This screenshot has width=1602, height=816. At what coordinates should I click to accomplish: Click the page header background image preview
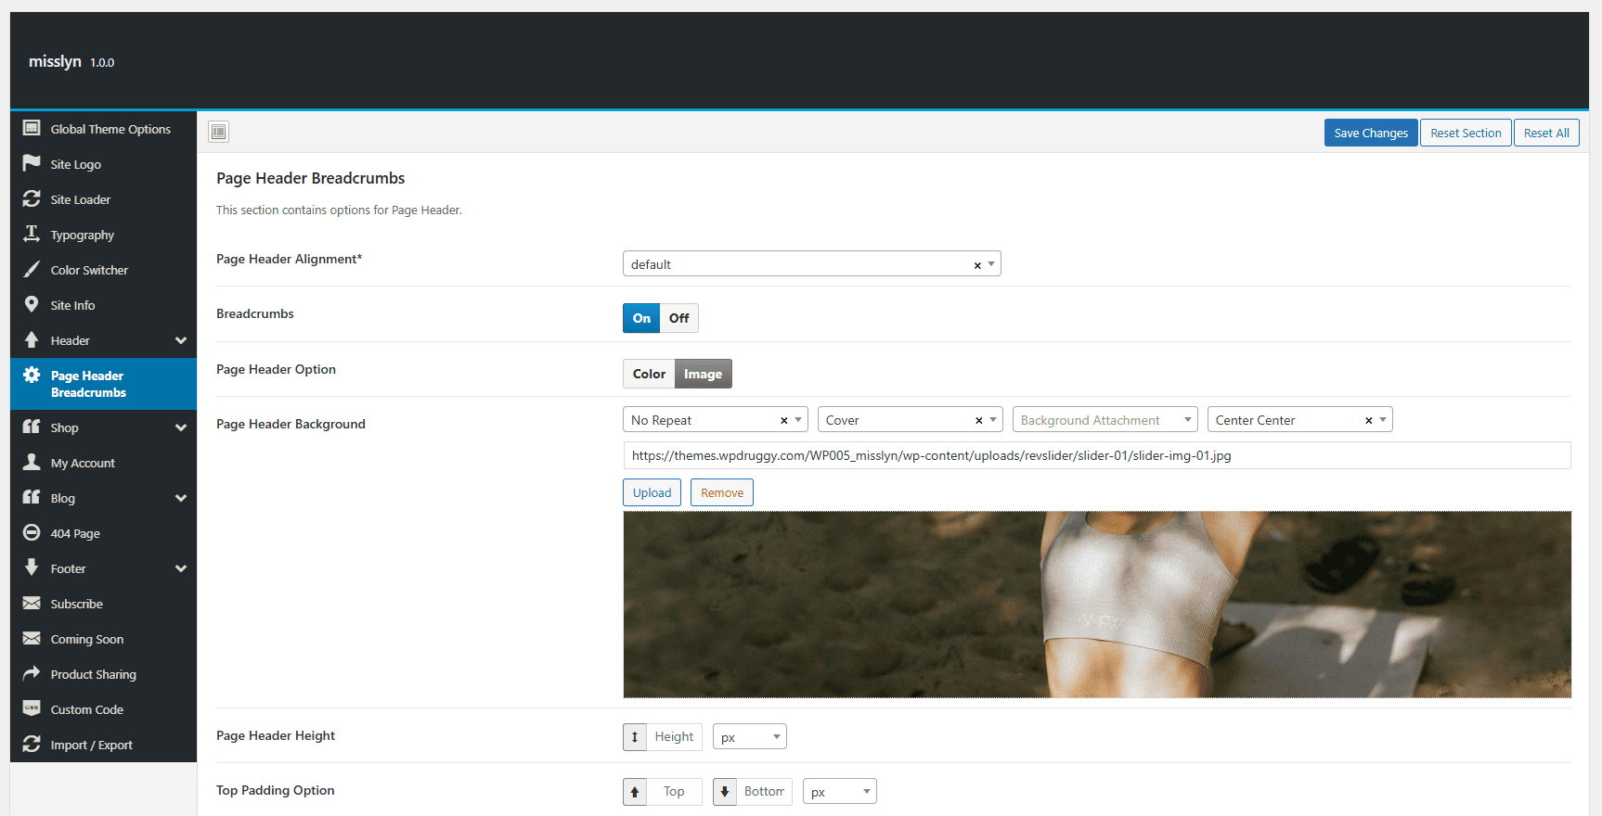click(x=1097, y=605)
